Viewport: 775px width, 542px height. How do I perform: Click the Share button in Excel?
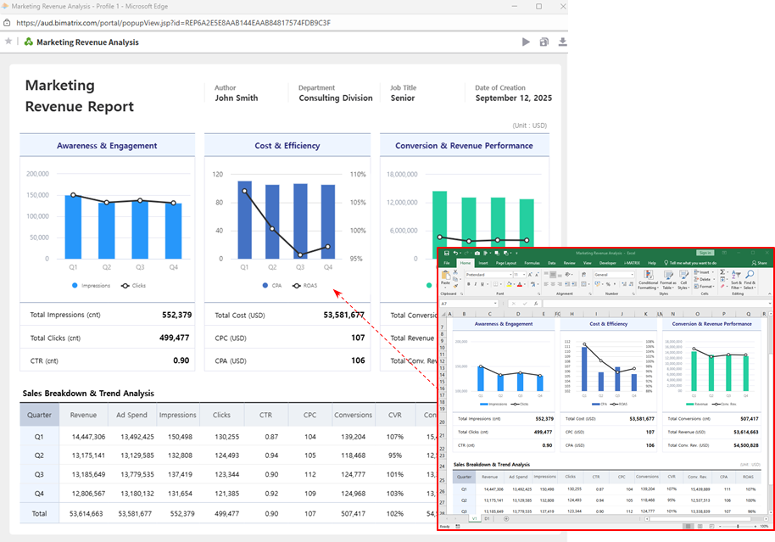click(759, 263)
